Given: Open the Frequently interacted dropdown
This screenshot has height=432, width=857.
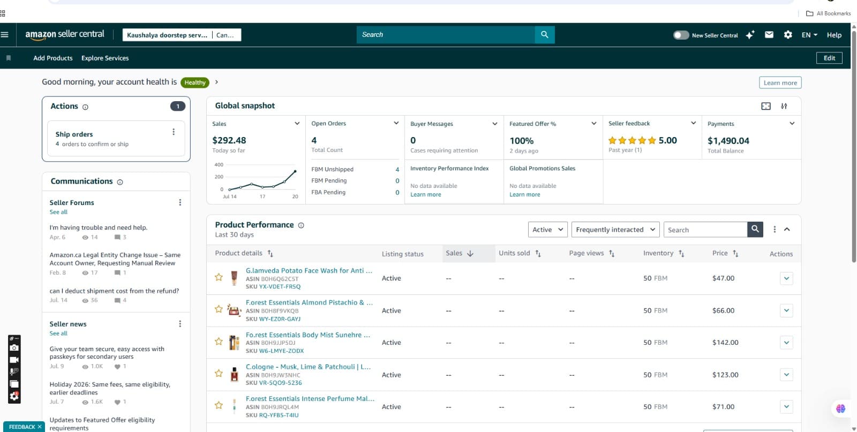Looking at the screenshot, I should tap(615, 230).
